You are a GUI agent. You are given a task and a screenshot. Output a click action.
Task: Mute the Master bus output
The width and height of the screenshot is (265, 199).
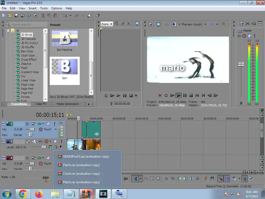(249, 36)
